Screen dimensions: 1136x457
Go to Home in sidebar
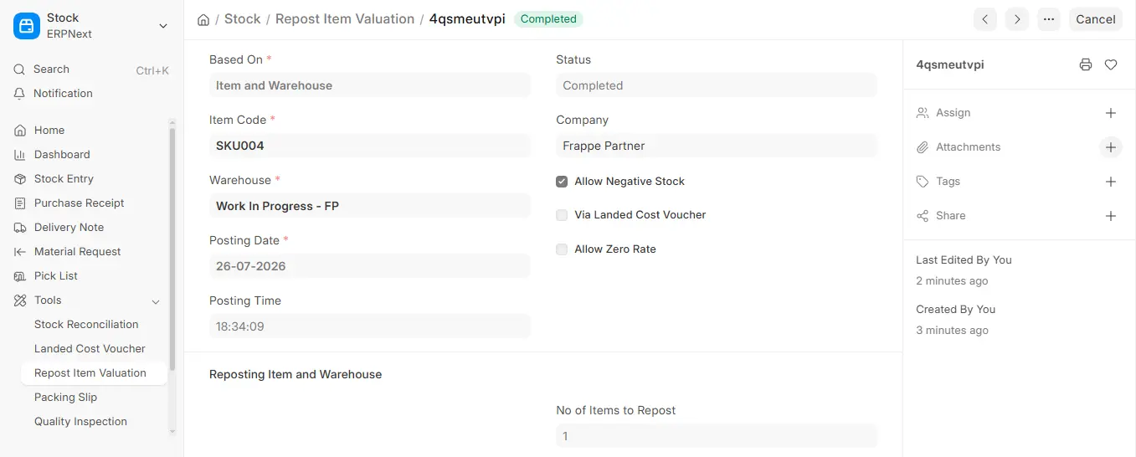pos(49,131)
